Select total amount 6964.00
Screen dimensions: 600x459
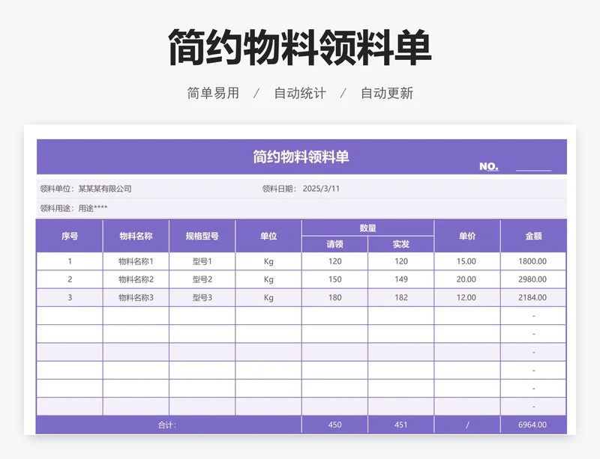533,425
